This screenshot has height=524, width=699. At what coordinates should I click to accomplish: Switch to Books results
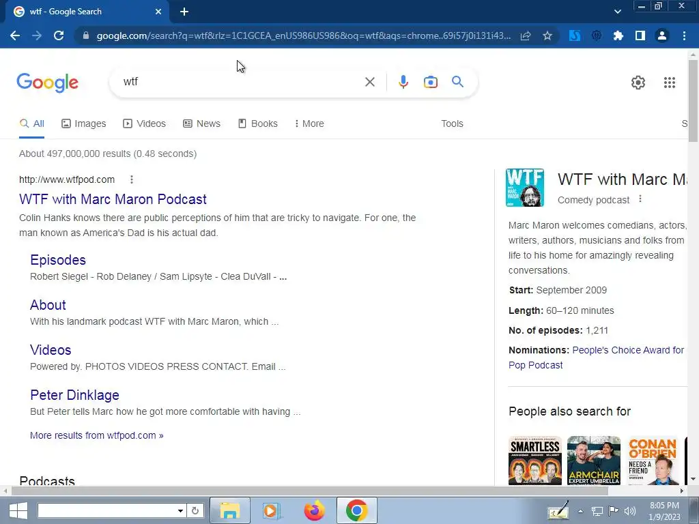click(x=257, y=123)
